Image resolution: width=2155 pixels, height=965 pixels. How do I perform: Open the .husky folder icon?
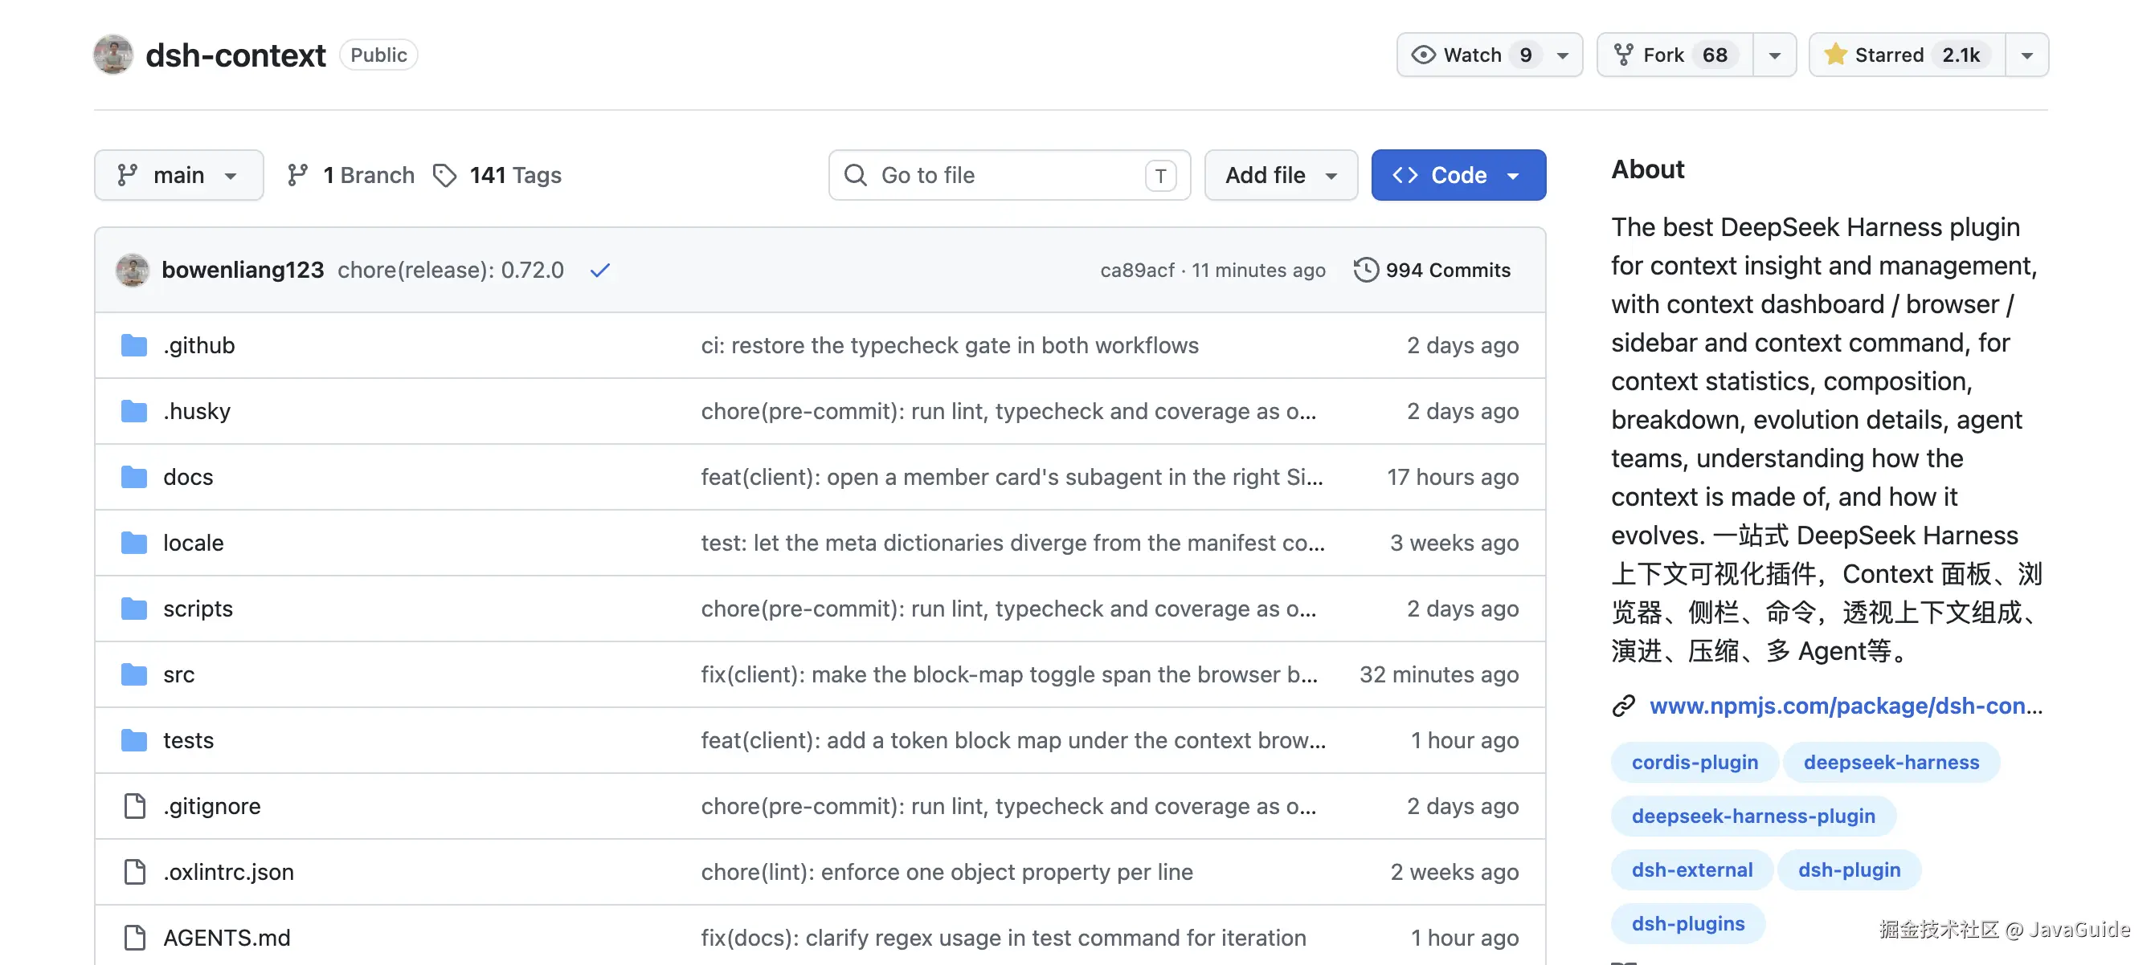[134, 411]
